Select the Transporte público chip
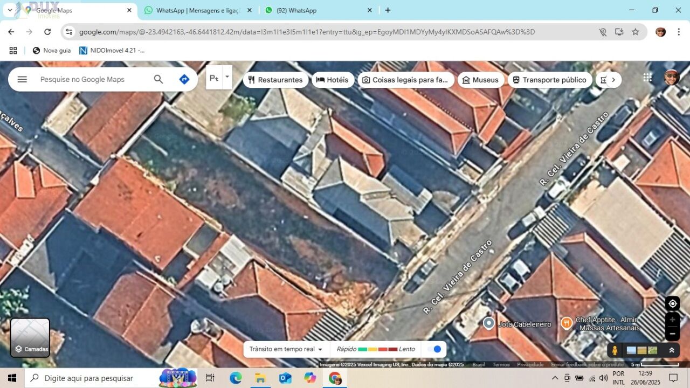690x388 pixels. pos(549,80)
